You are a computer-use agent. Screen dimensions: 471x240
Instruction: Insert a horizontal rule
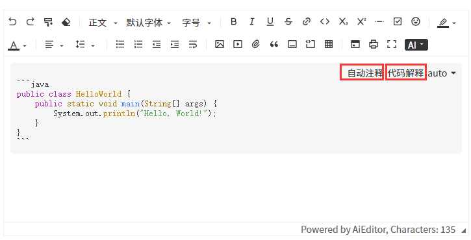click(x=379, y=21)
